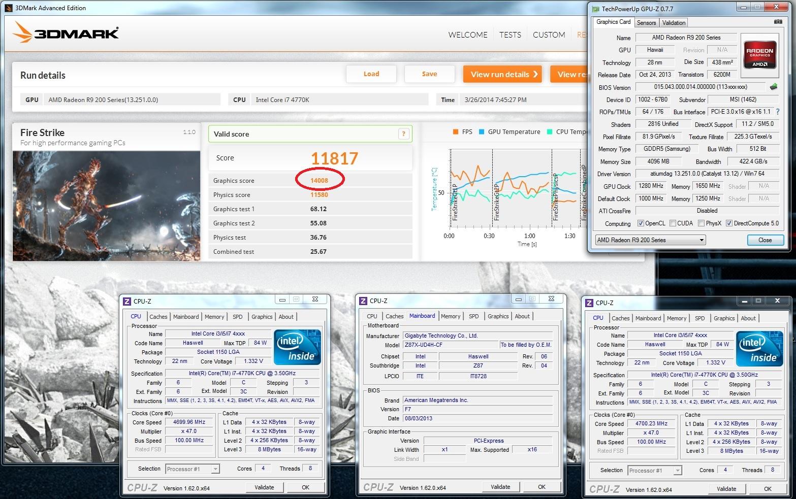Click the Valid score question mark help
The height and width of the screenshot is (499, 796).
tap(403, 134)
